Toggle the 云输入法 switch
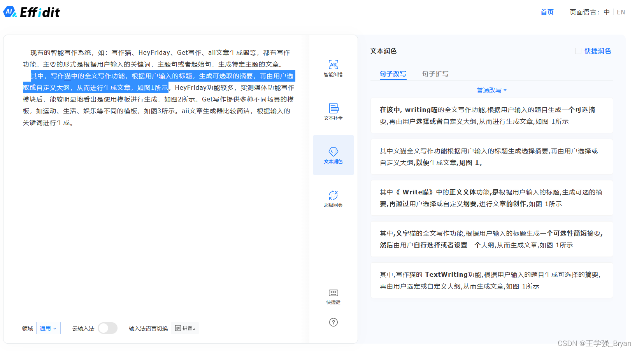 [107, 328]
